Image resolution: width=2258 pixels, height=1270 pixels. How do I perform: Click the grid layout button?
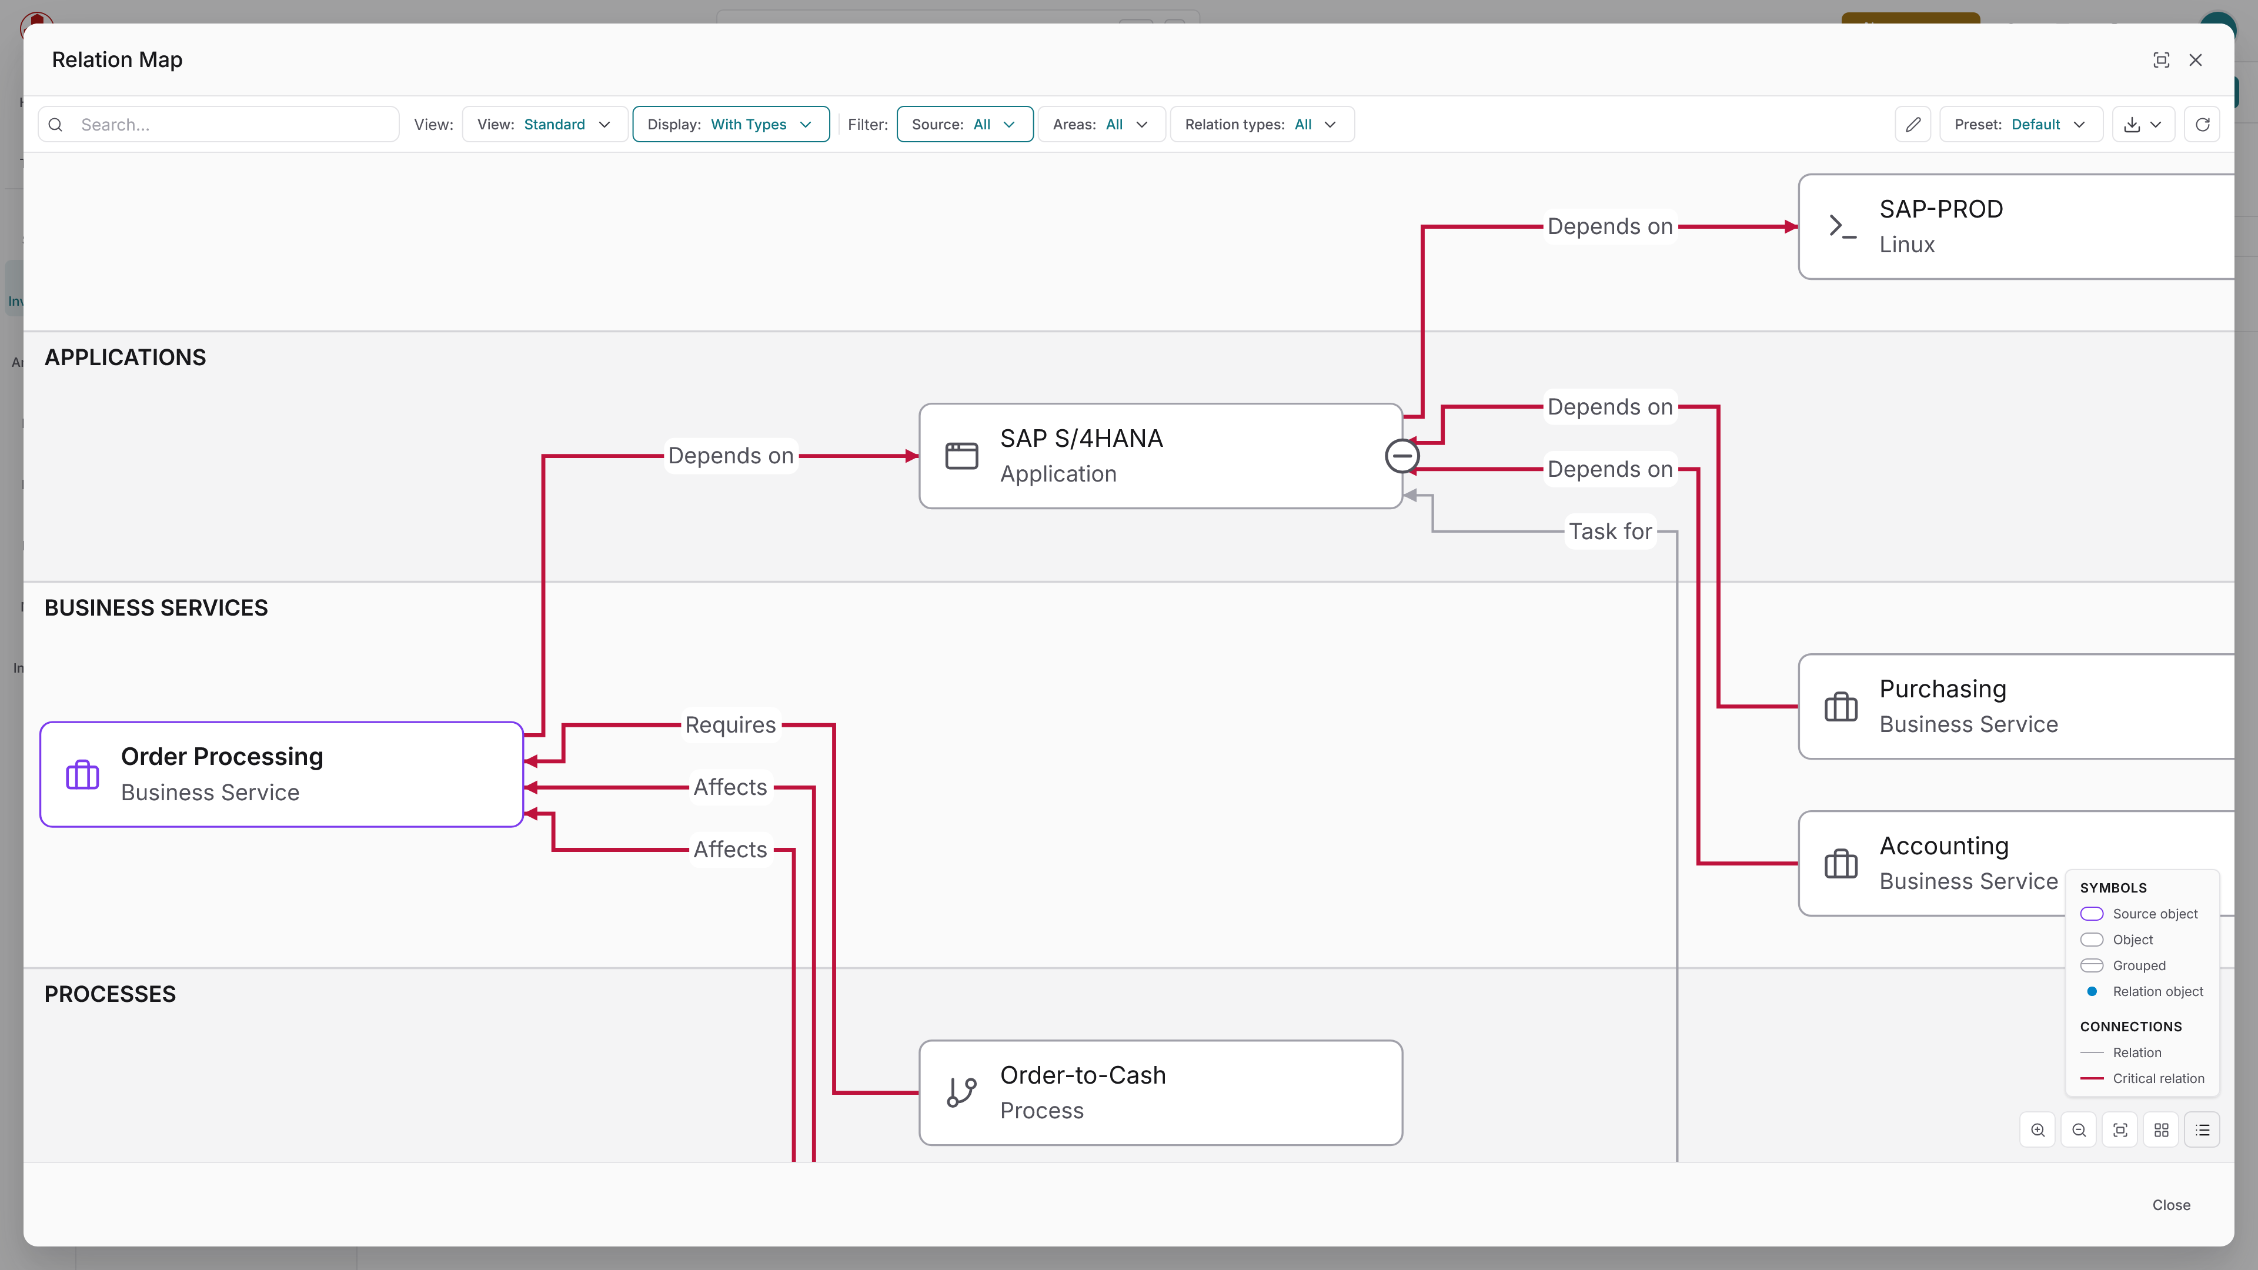pyautogui.click(x=2162, y=1131)
